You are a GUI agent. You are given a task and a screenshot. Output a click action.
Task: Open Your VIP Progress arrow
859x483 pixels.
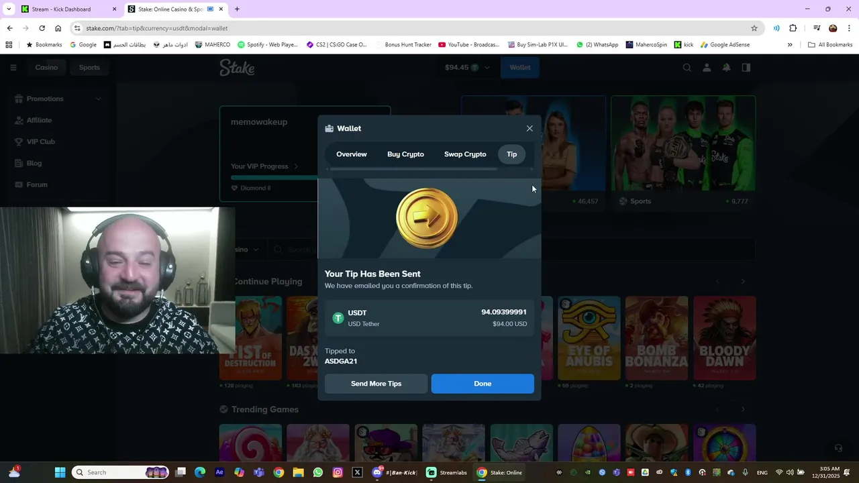coord(296,166)
